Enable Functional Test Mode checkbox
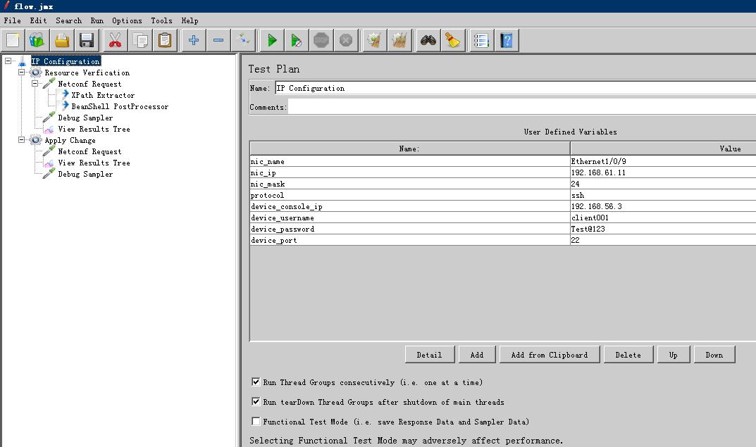Image resolution: width=756 pixels, height=447 pixels. point(256,422)
